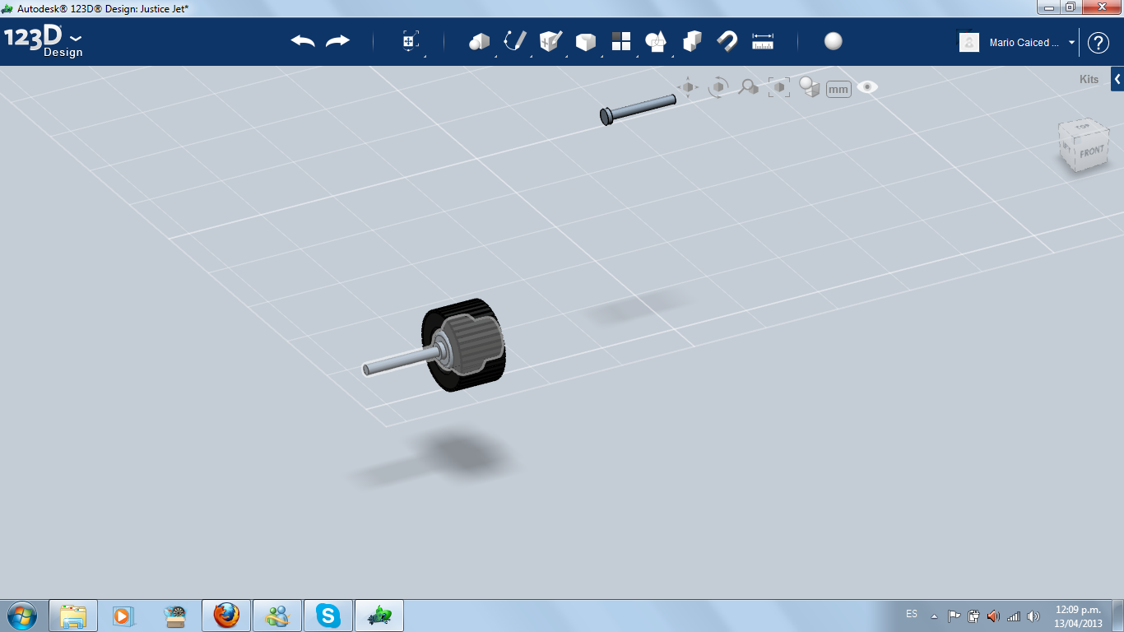The height and width of the screenshot is (632, 1124).
Task: Click the Mario Caiced user name
Action: [x=1024, y=43]
